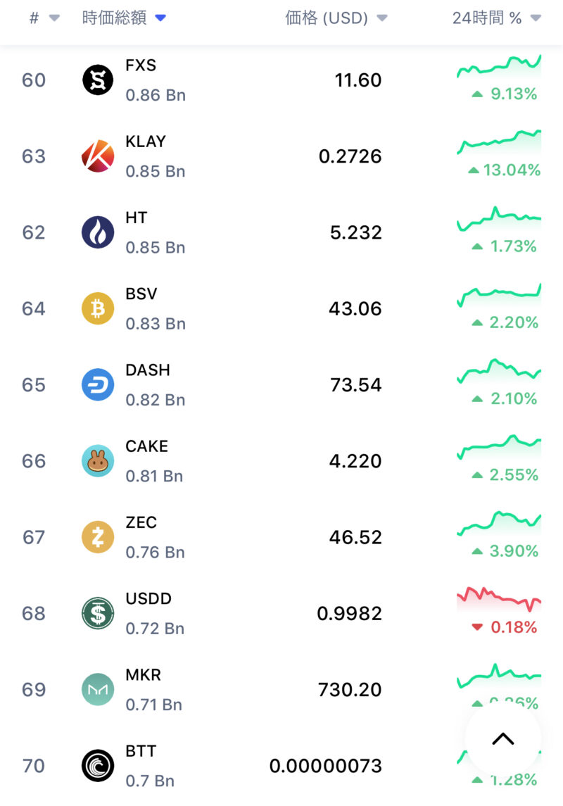Open the DASH blue logo icon
This screenshot has width=563, height=806.
coord(98,385)
